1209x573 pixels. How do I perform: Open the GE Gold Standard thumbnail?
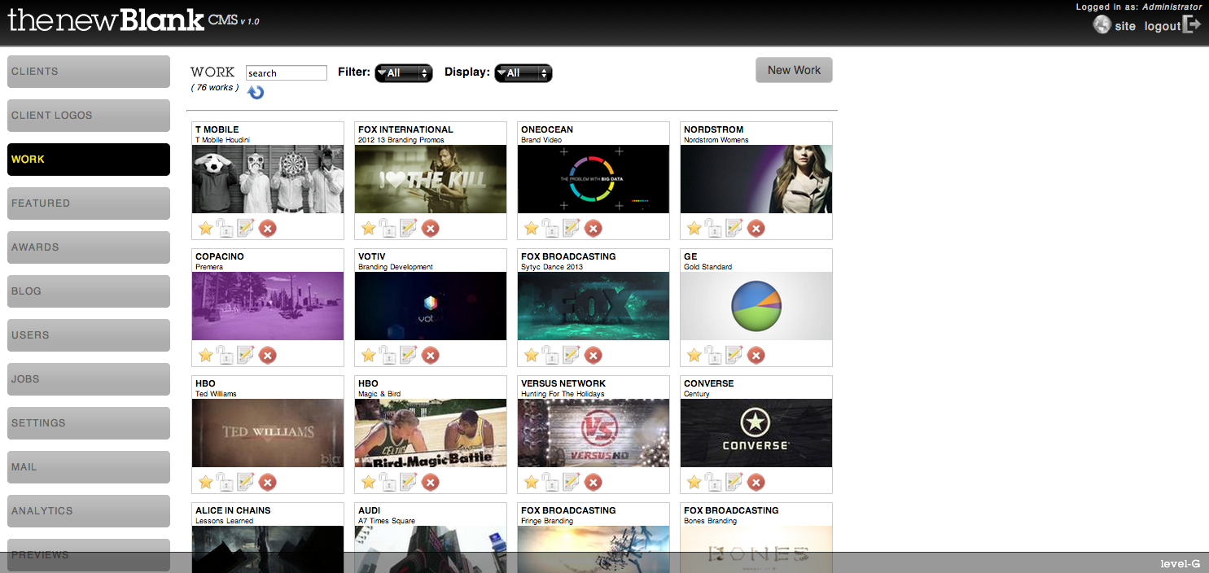coord(756,306)
